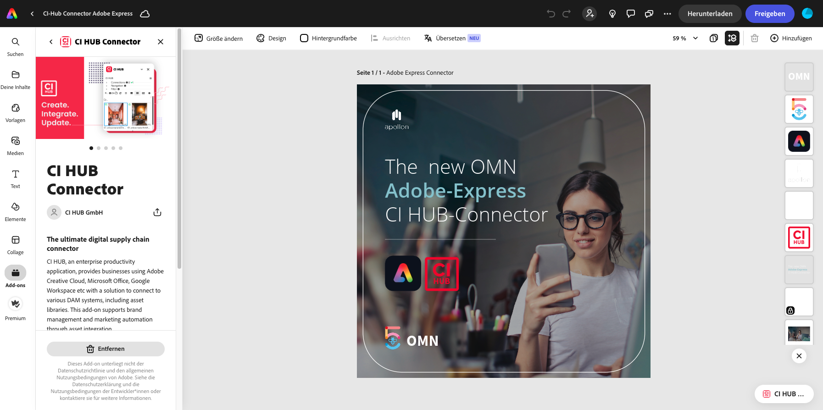The height and width of the screenshot is (410, 823).
Task: Open the comments panel
Action: [x=631, y=14]
